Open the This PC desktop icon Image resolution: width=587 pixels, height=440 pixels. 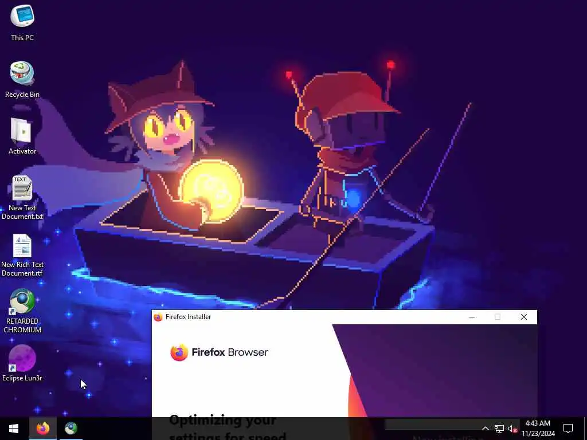22,22
